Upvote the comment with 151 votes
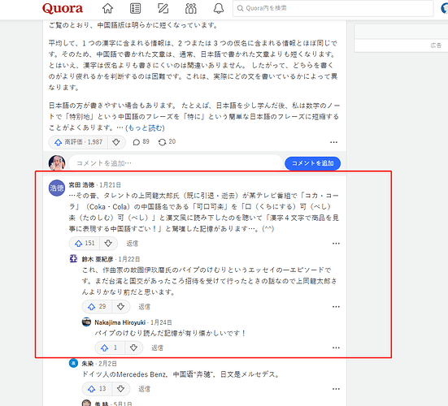This screenshot has width=448, height=406. [x=85, y=244]
